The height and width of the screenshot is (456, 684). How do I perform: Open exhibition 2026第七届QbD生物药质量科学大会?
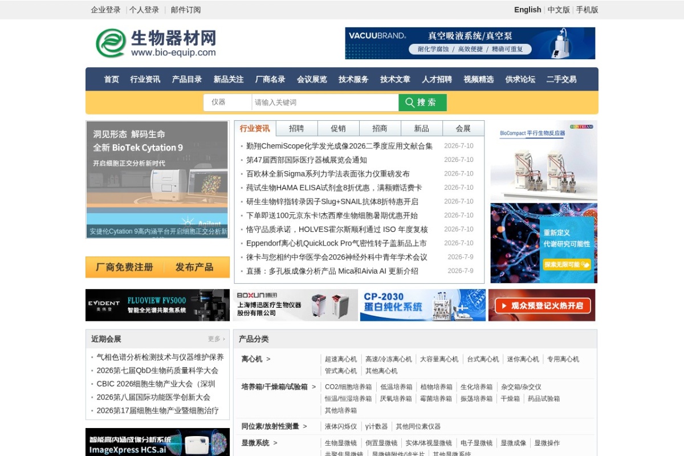tap(157, 370)
